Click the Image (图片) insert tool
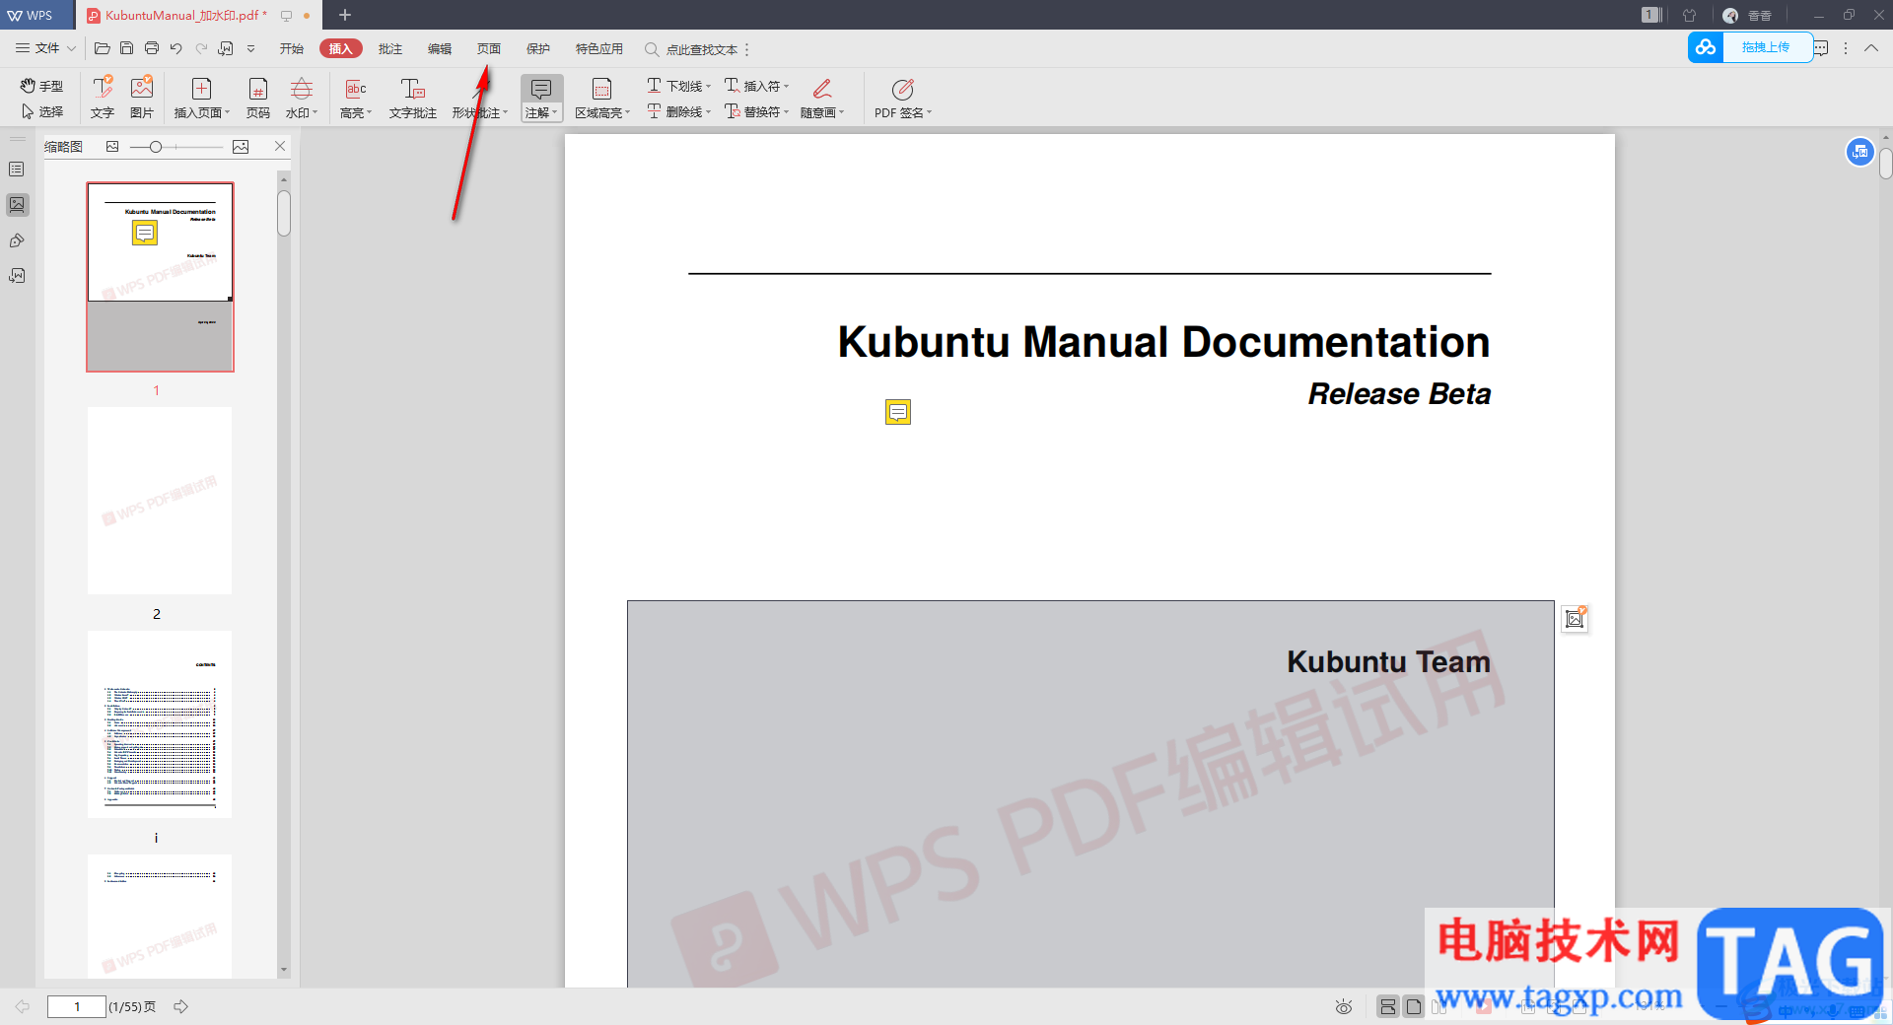This screenshot has height=1025, width=1893. (x=142, y=98)
